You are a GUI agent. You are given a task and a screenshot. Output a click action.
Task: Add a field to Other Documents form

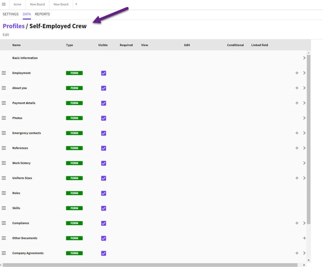pos(304,238)
